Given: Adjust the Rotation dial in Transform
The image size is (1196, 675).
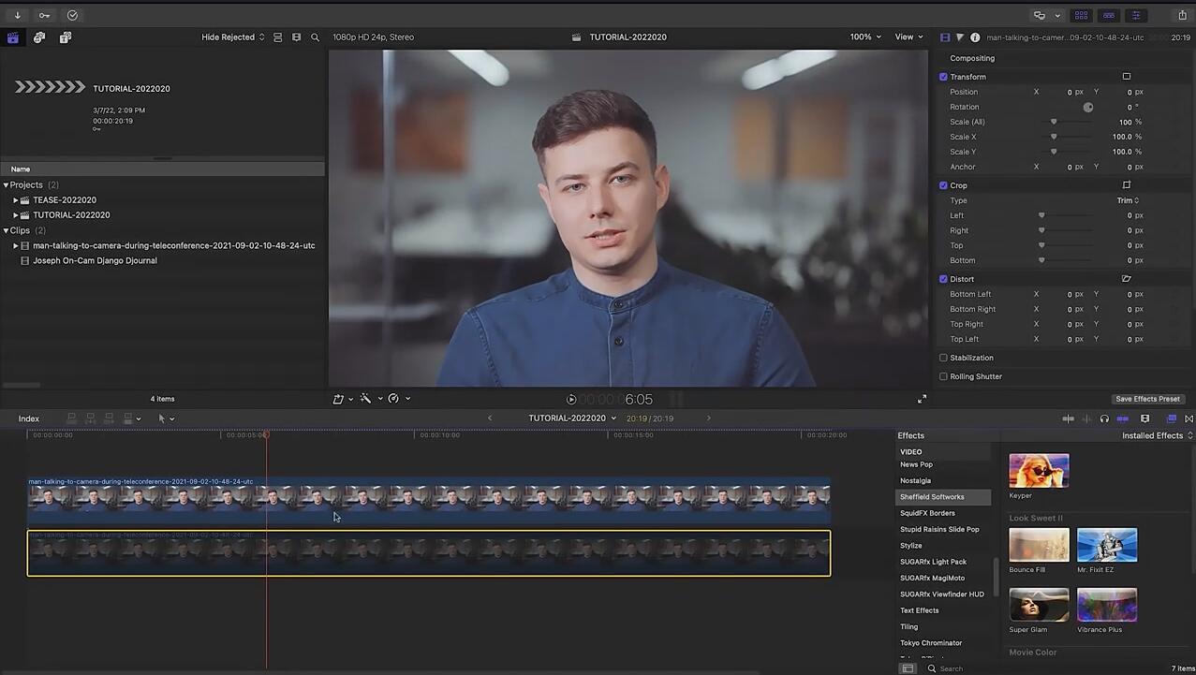Looking at the screenshot, I should 1088,107.
